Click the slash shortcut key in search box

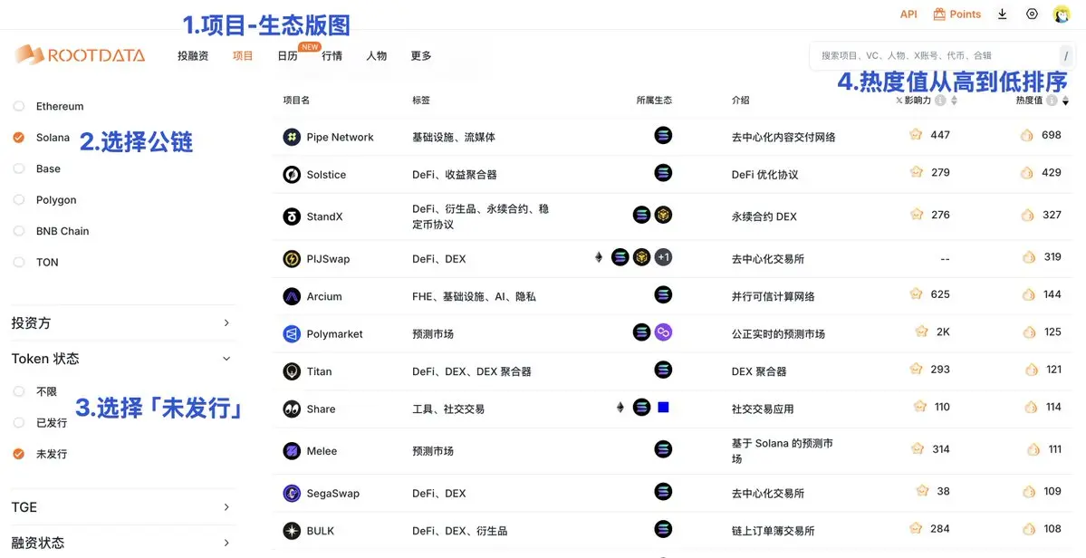(x=1066, y=55)
